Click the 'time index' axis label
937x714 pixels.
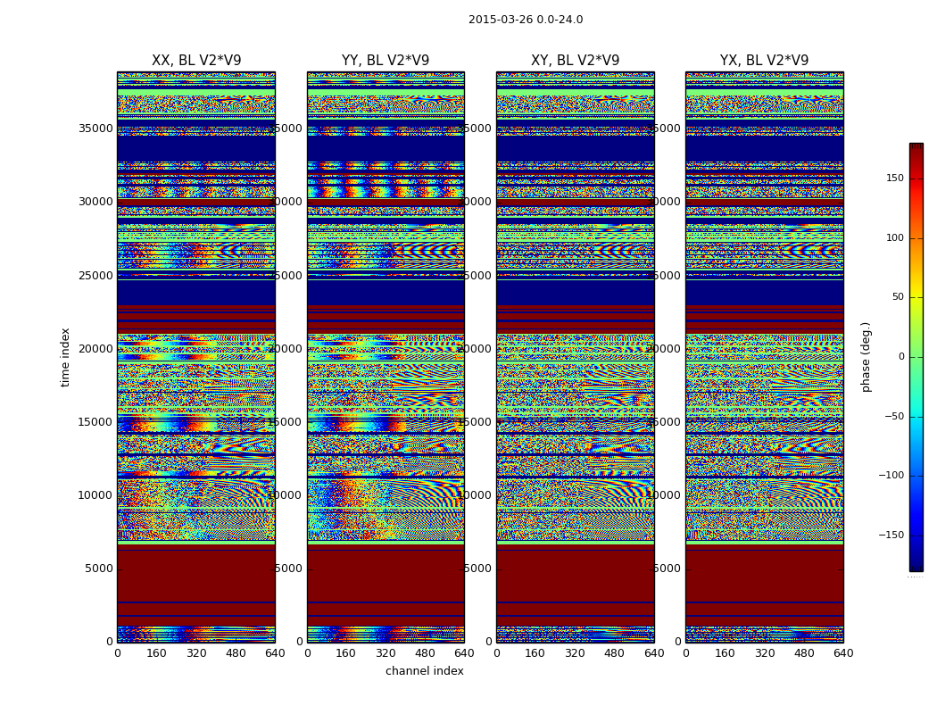click(65, 357)
